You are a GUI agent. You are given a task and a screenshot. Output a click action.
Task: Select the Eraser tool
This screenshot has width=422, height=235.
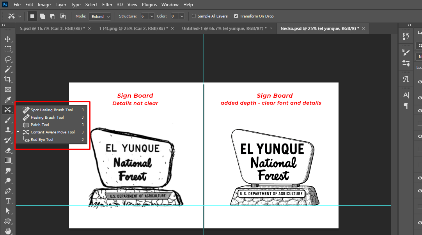pyautogui.click(x=7, y=150)
